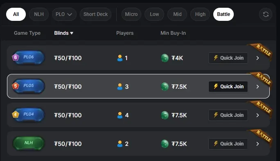Image resolution: width=280 pixels, height=161 pixels.
Task: Click the green NLH game badge
Action: pyautogui.click(x=28, y=143)
